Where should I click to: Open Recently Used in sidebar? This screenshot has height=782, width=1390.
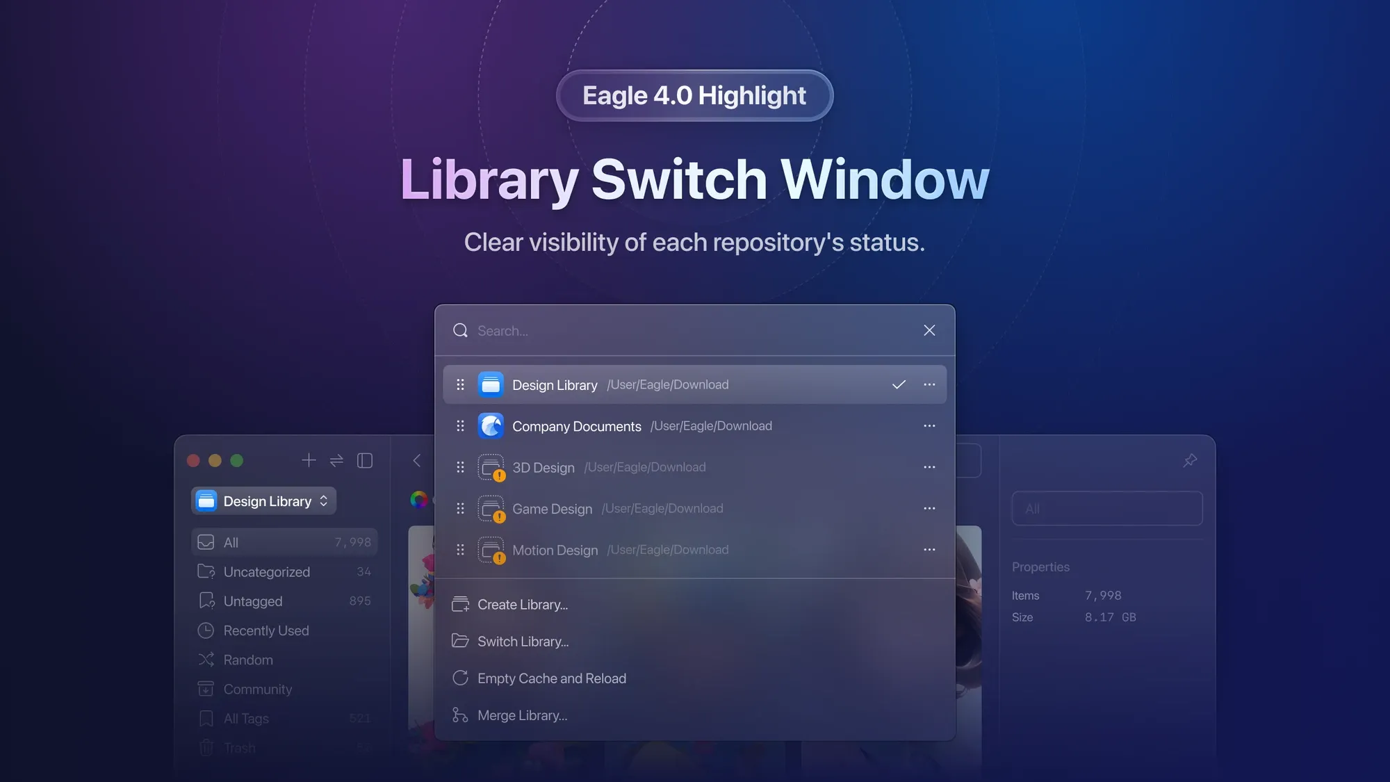284,630
